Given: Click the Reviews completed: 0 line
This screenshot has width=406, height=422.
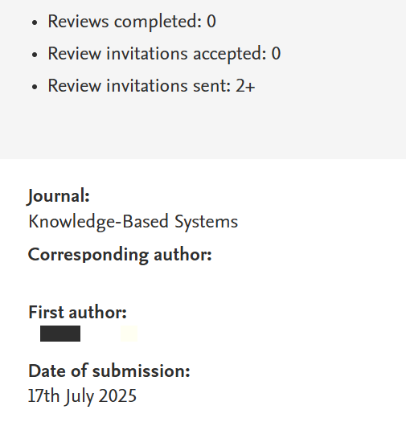Looking at the screenshot, I should tap(132, 22).
